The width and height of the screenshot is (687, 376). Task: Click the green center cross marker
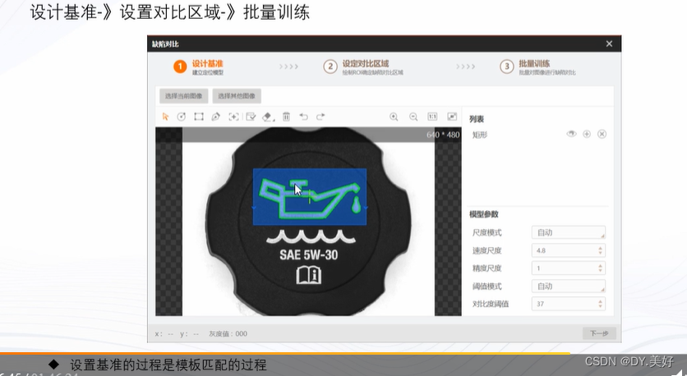tap(310, 196)
